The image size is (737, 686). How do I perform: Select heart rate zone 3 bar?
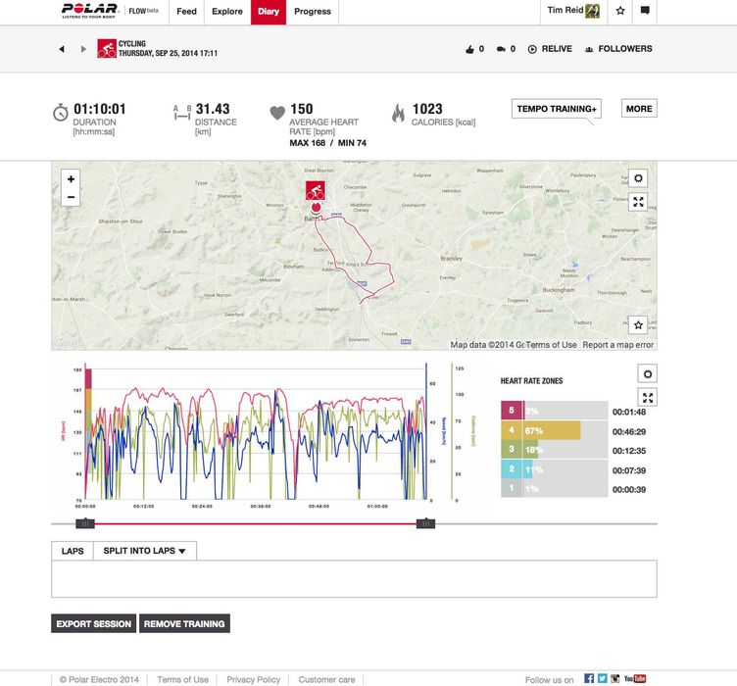pyautogui.click(x=554, y=450)
